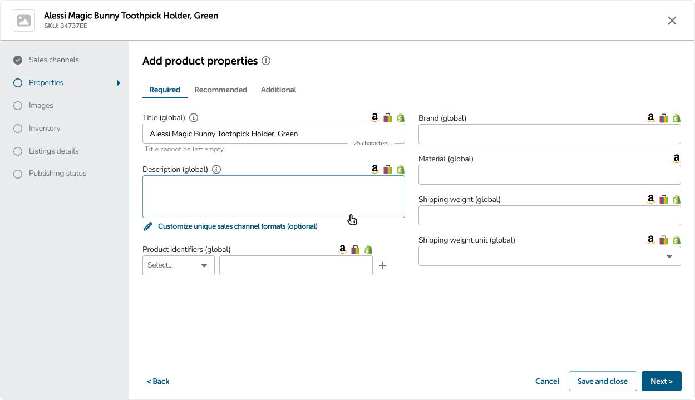Click the plus icon to add product identifier

[x=383, y=265]
